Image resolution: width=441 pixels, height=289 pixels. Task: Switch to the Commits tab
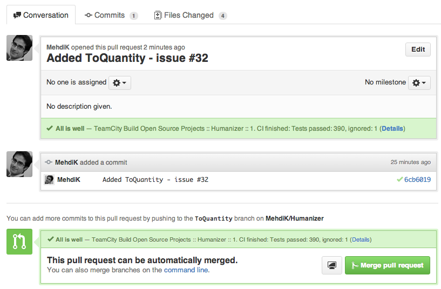111,15
